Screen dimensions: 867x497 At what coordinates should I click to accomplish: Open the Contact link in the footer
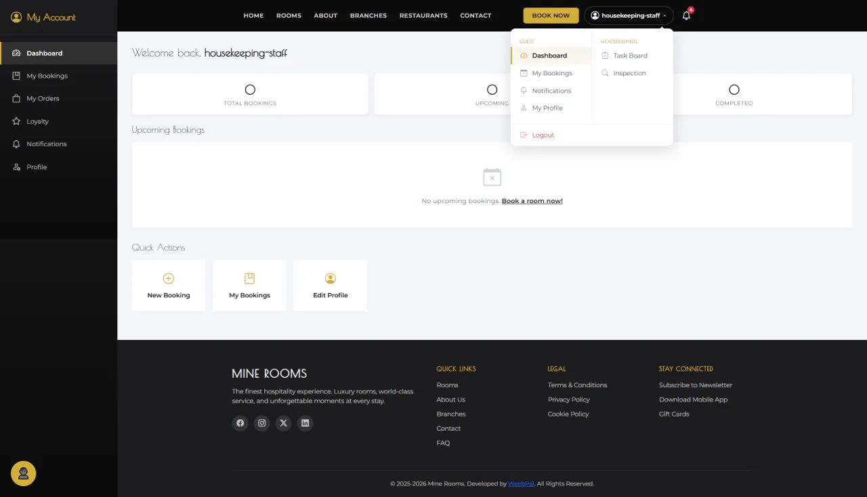(448, 428)
